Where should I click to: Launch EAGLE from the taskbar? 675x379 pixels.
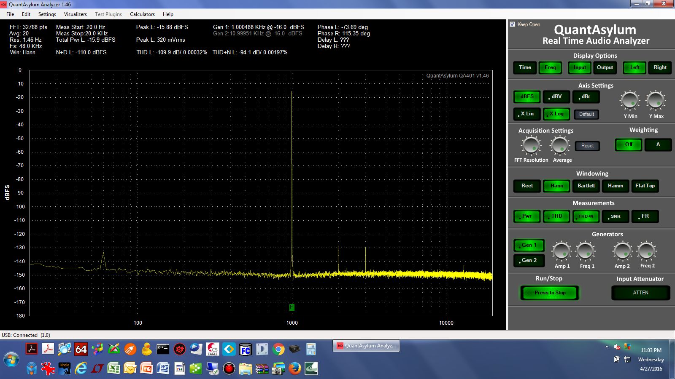pos(212,349)
